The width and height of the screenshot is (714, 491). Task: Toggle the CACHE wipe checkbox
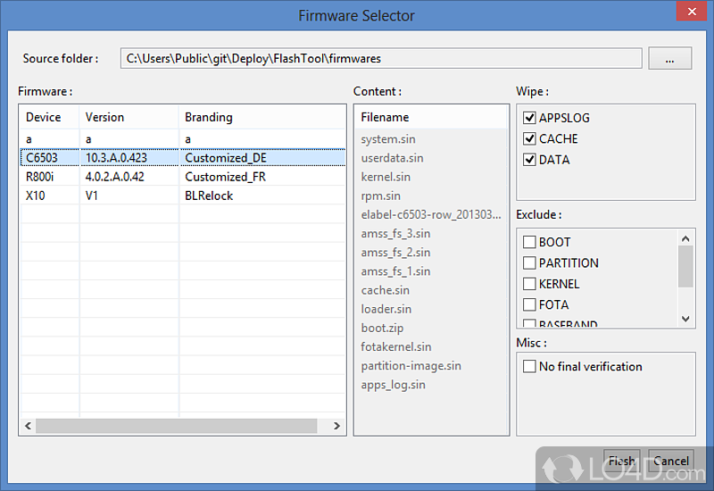[529, 139]
